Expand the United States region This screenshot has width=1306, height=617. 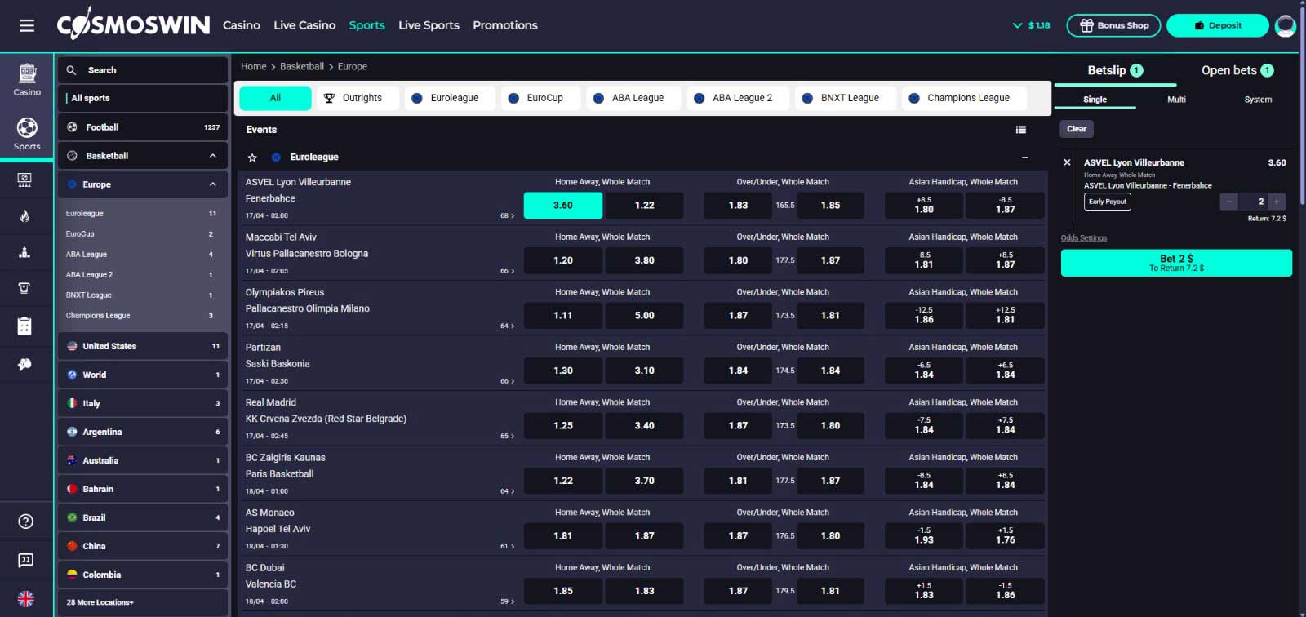[x=143, y=346]
